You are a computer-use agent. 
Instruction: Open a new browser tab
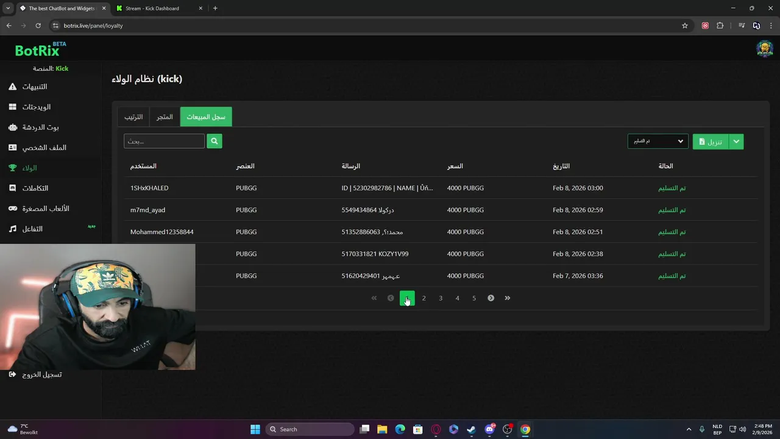215,9
